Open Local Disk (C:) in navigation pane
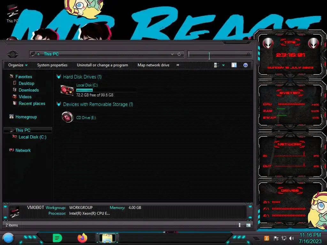This screenshot has height=245, width=327. coord(33,137)
